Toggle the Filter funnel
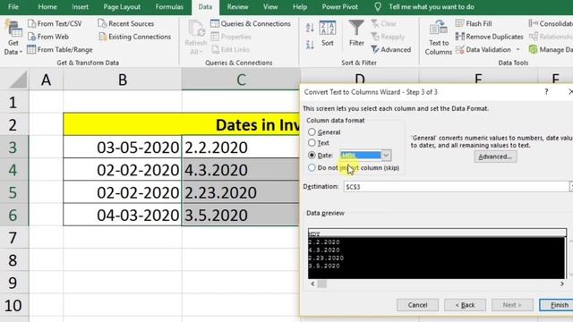Viewport: 573px width, 322px height. (x=356, y=34)
